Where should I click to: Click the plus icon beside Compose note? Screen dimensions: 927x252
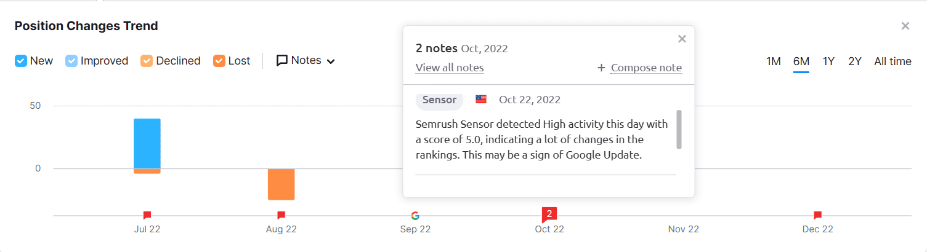coord(602,68)
